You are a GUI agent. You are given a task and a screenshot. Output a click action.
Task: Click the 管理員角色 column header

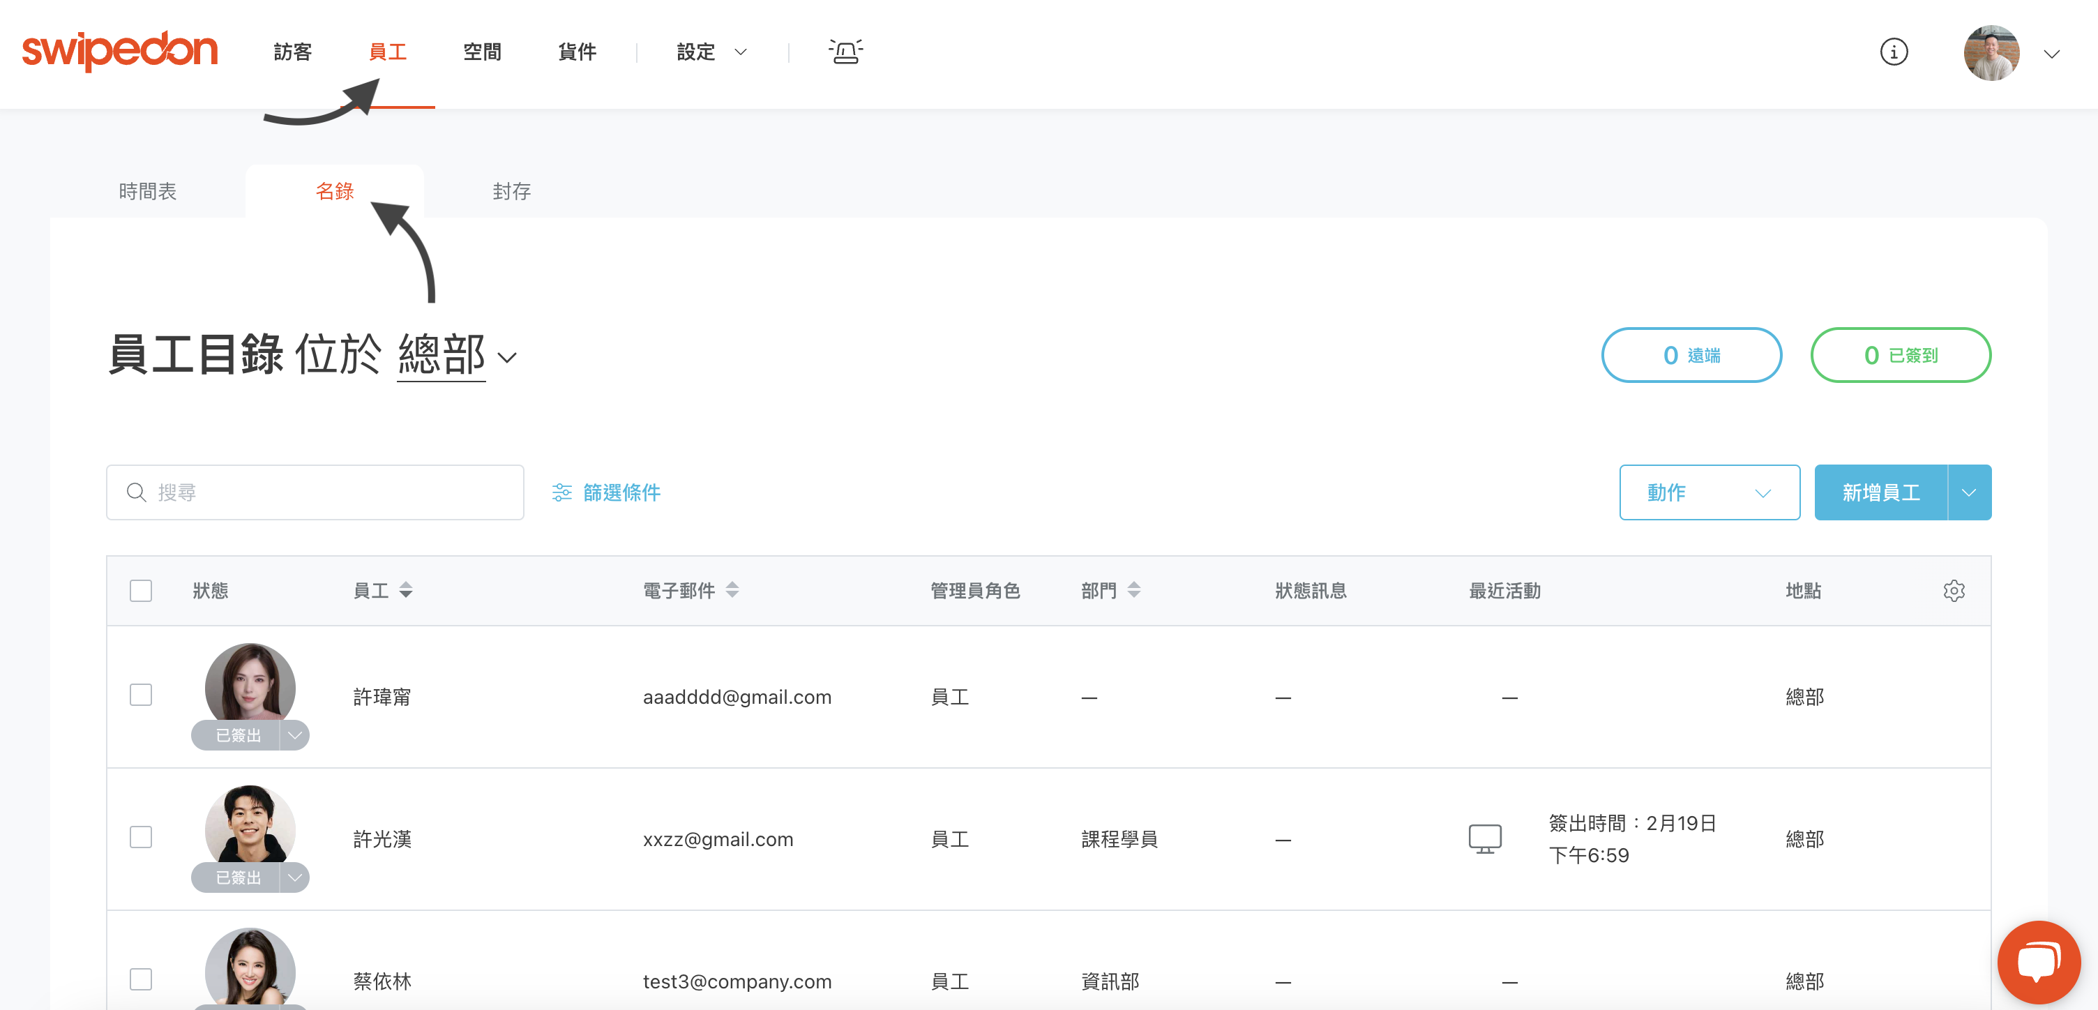pyautogui.click(x=975, y=591)
